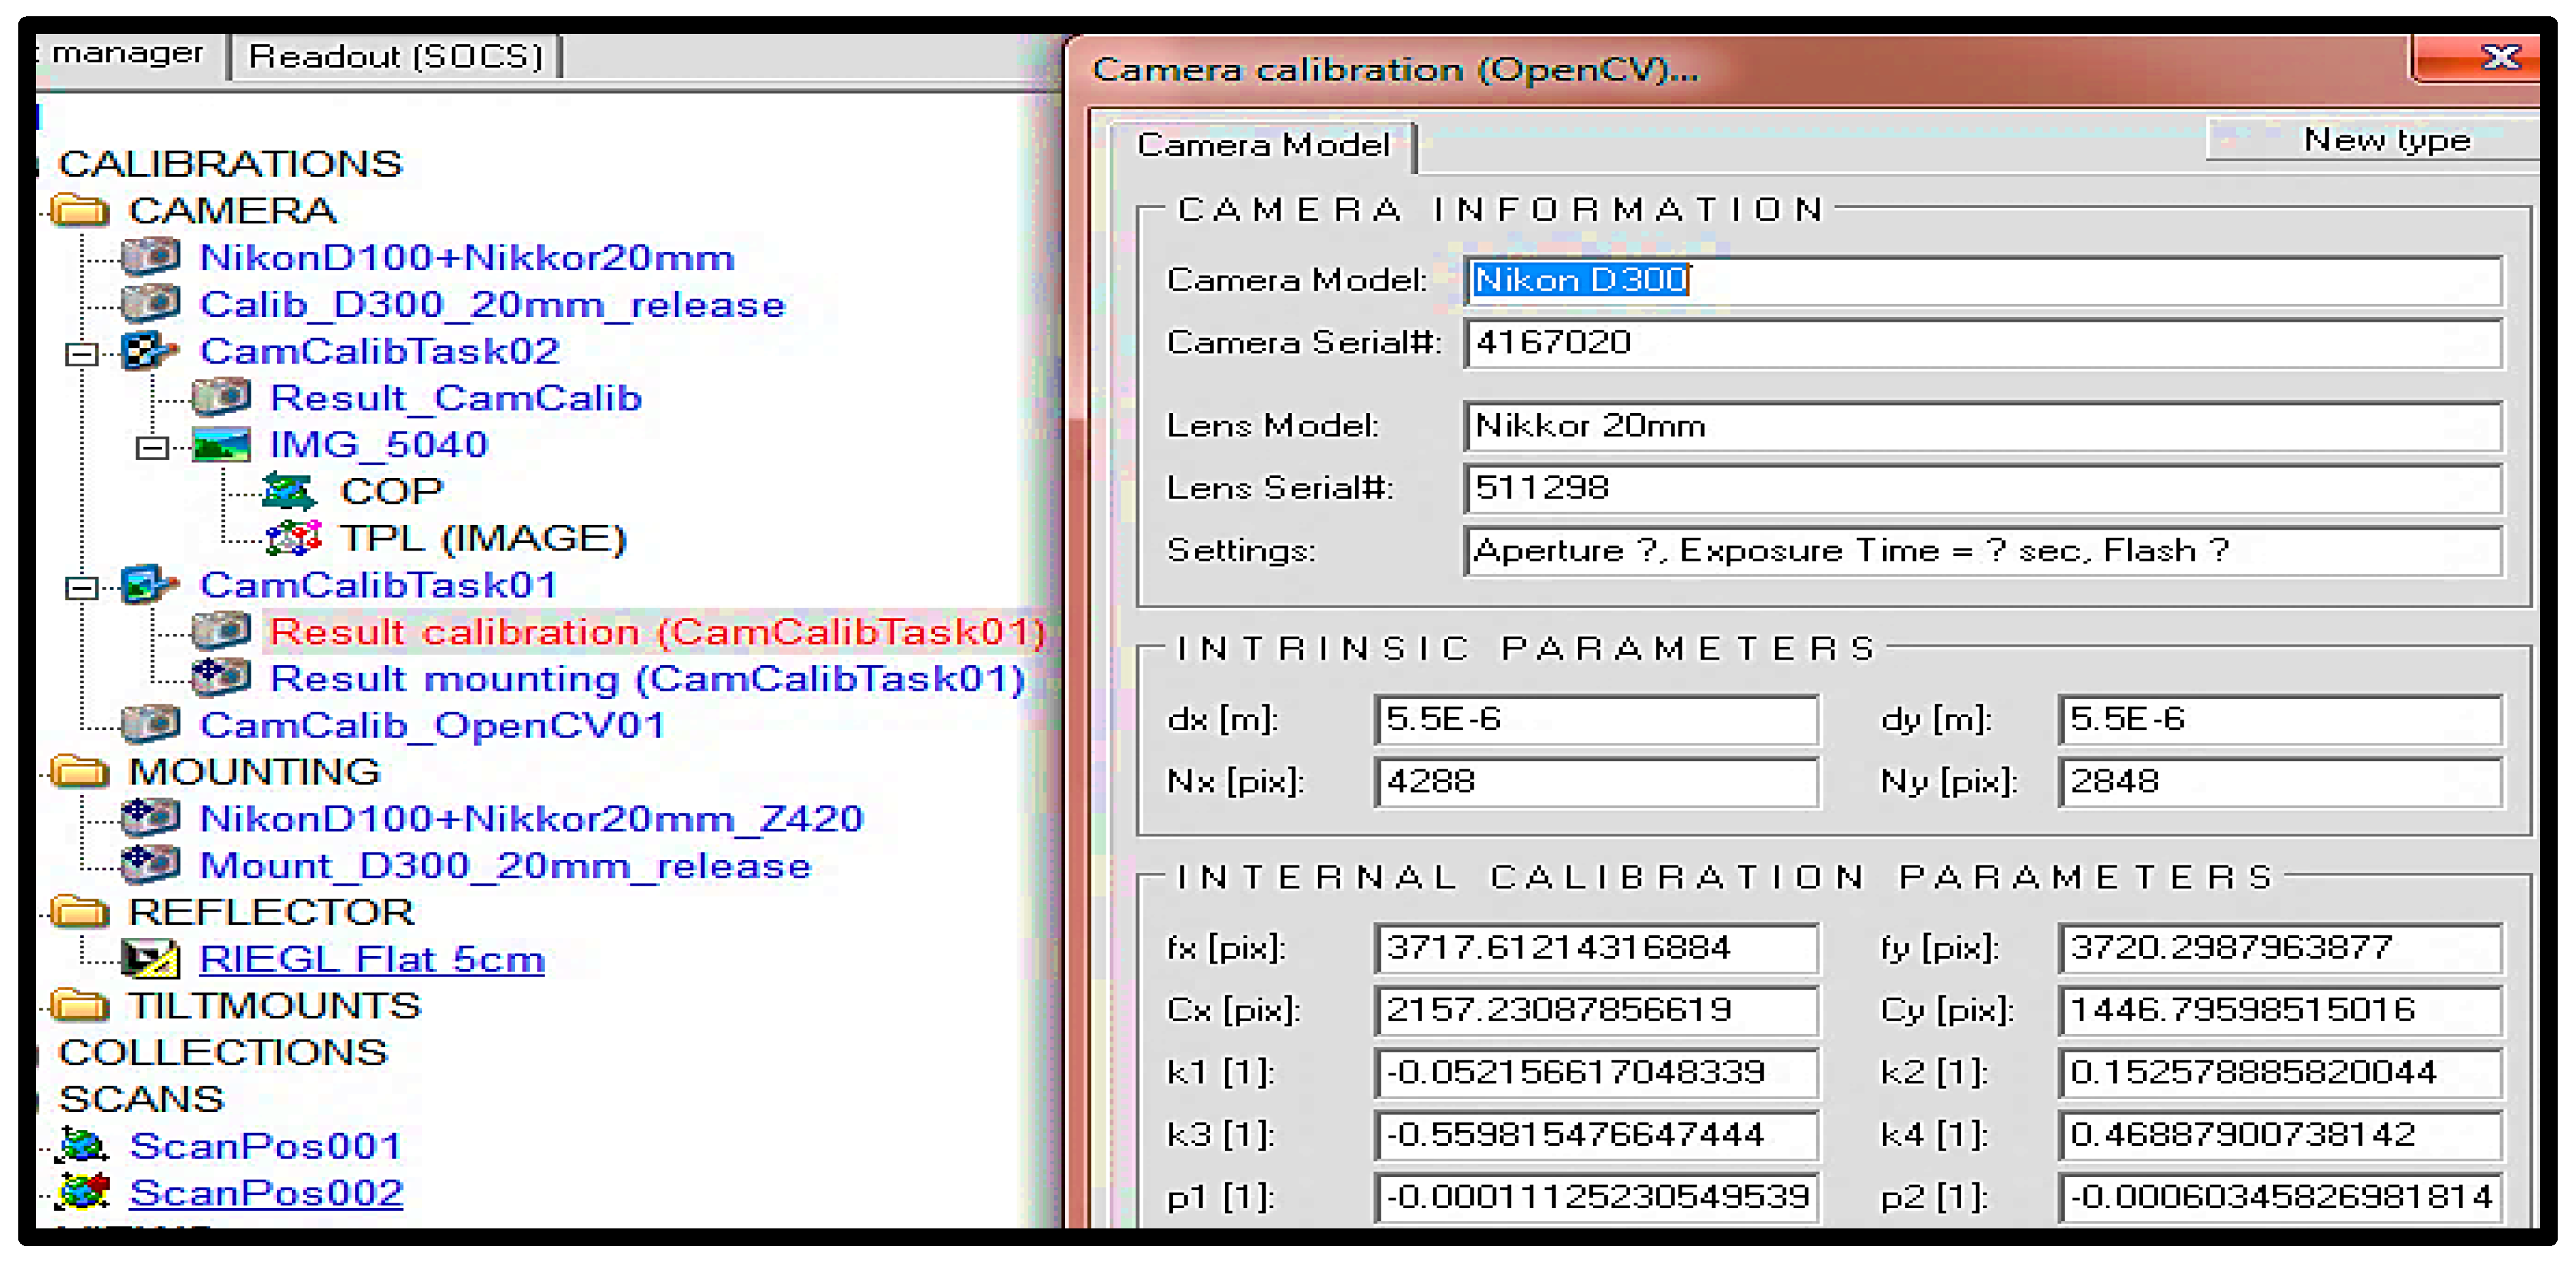Click the CamCalibTask02 task icon

point(150,351)
